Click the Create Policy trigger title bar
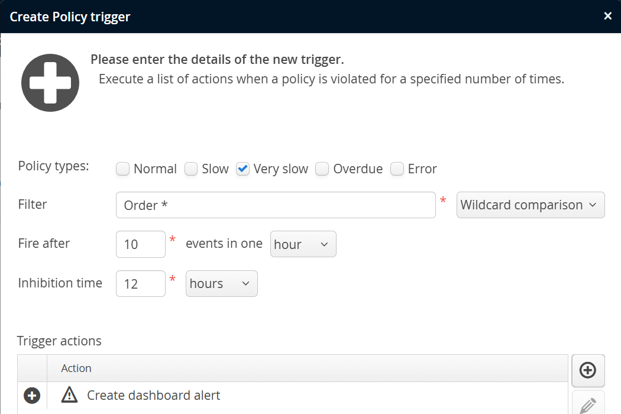The image size is (621, 414). 296,16
